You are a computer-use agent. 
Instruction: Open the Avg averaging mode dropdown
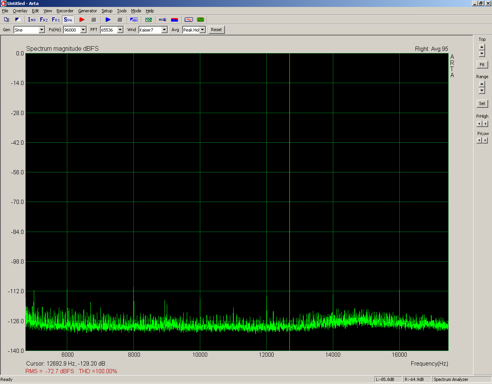coord(203,30)
